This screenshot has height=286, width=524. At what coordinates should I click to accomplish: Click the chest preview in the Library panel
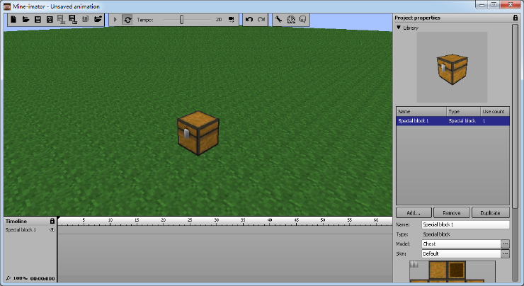(452, 69)
